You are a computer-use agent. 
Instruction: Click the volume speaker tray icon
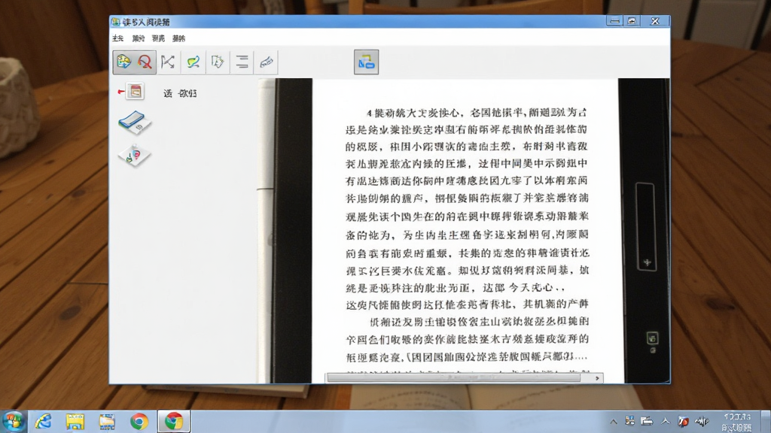click(x=702, y=421)
